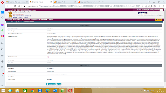Open lightbulb icon with red dot in sidebar
Screen dimensions: 166x93
point(2,74)
